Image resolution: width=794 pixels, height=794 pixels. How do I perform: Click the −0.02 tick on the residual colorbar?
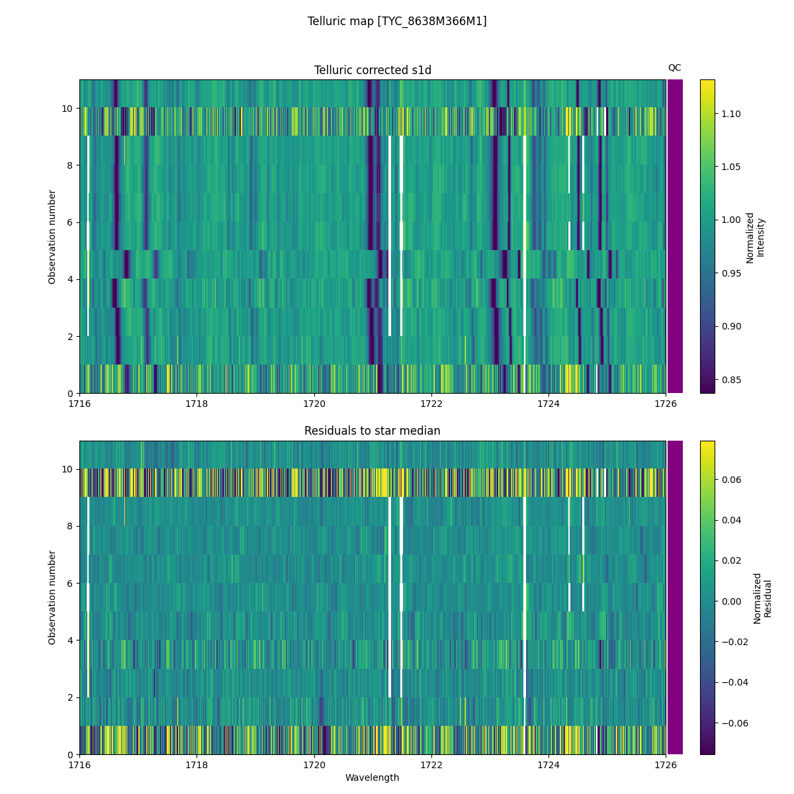point(735,642)
